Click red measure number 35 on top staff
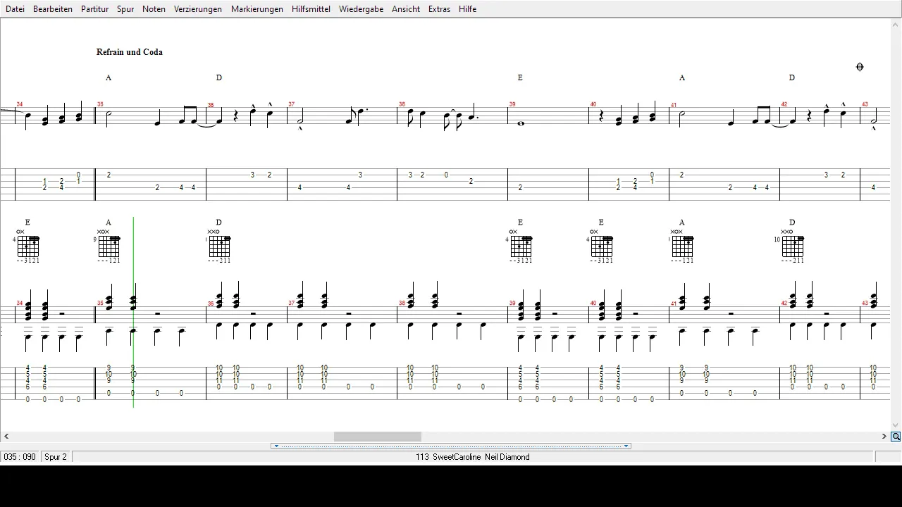 coord(100,104)
